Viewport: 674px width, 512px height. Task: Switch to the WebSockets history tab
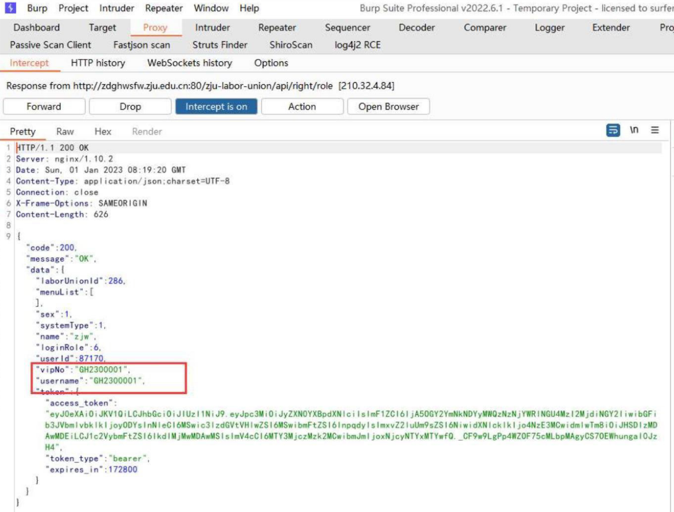tap(189, 63)
